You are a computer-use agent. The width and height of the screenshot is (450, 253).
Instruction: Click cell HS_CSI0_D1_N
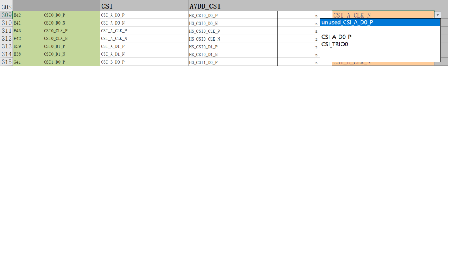[233, 54]
